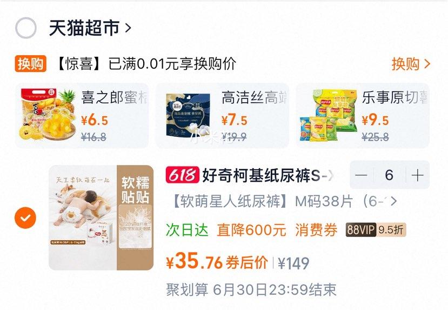
Task: Edit the quantity field showing 6
Action: (x=389, y=175)
